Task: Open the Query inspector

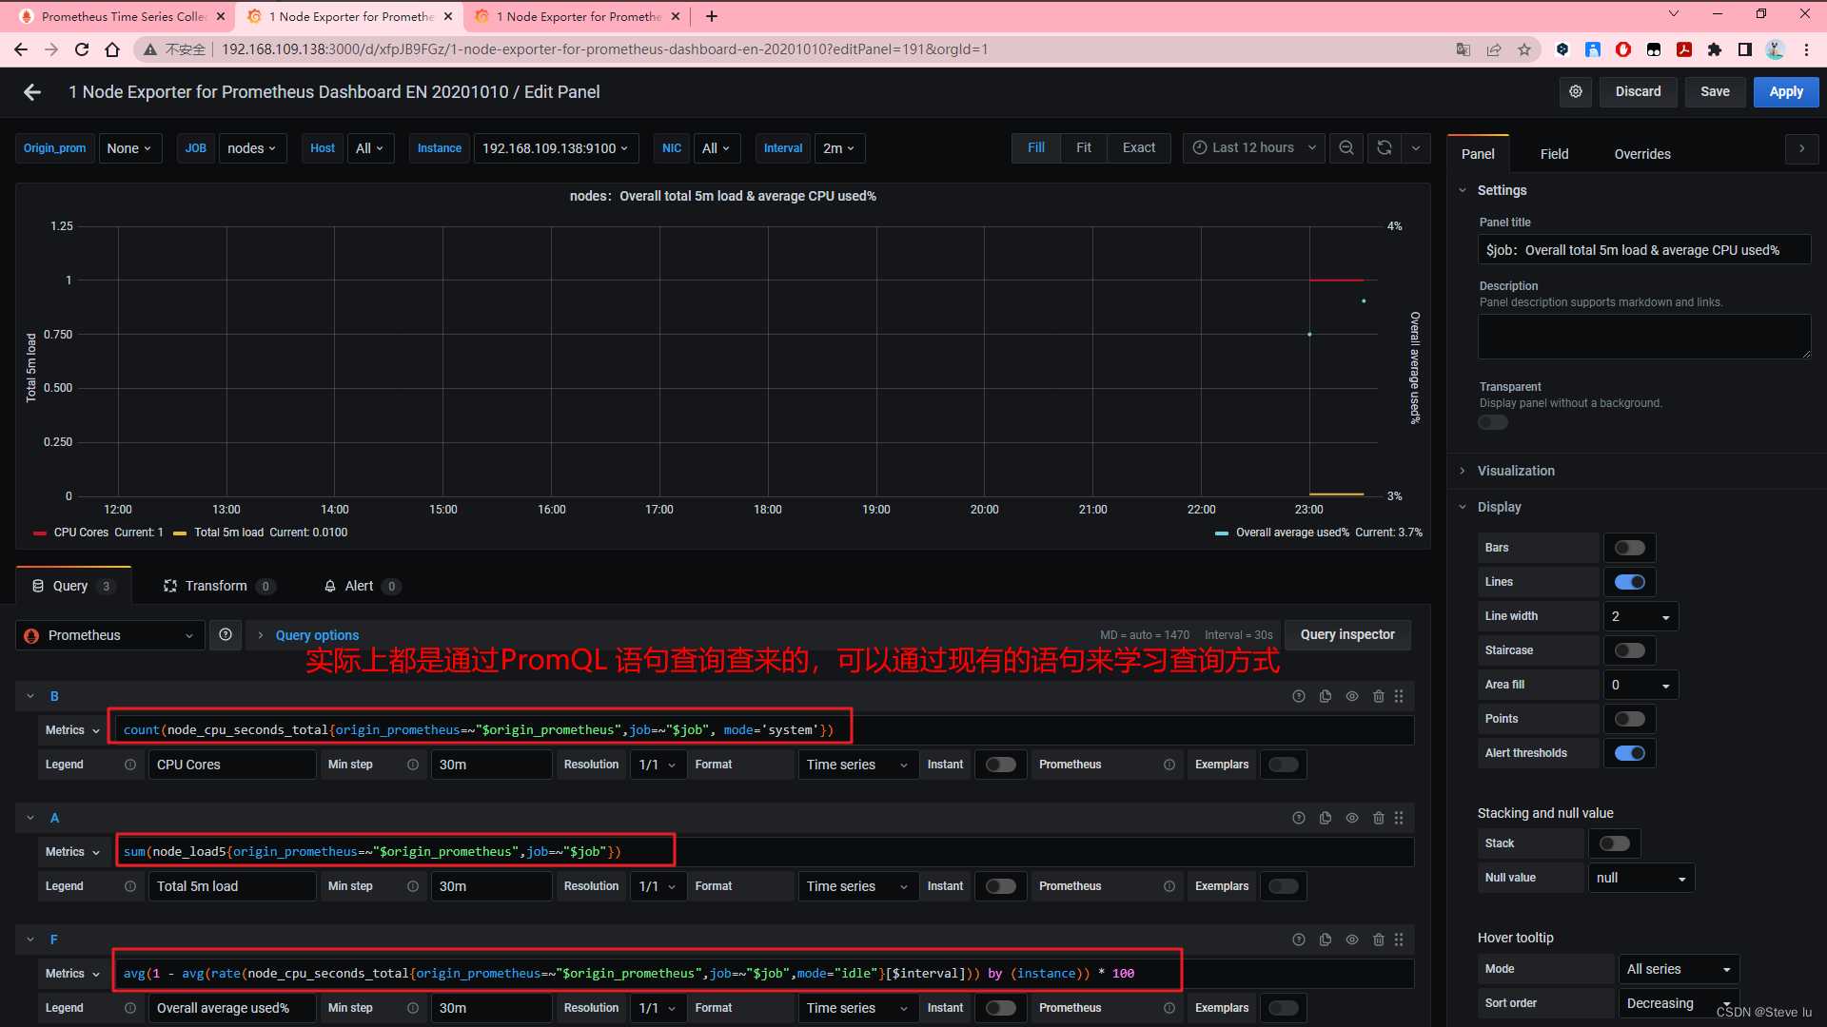Action: (x=1347, y=634)
